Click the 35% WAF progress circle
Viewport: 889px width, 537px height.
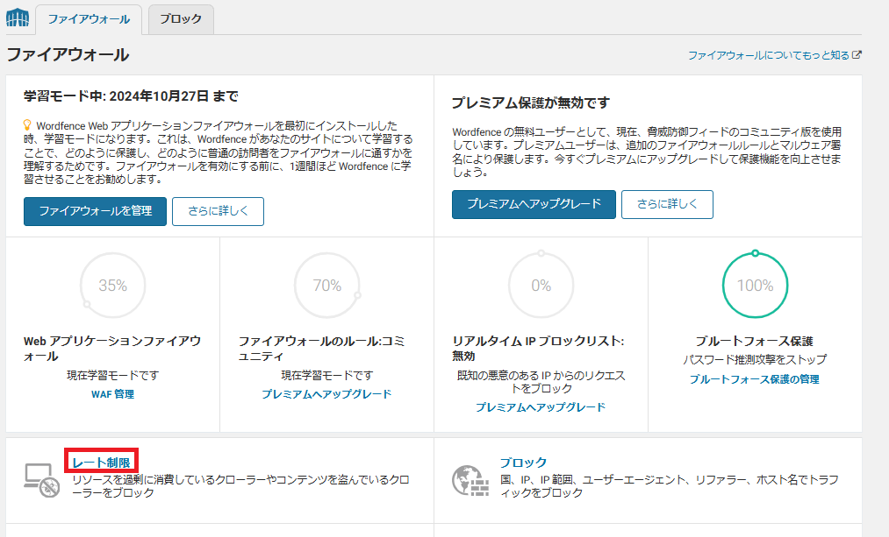click(x=113, y=286)
